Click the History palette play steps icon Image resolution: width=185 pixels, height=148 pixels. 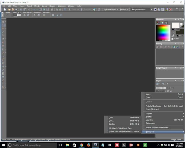coord(174,47)
